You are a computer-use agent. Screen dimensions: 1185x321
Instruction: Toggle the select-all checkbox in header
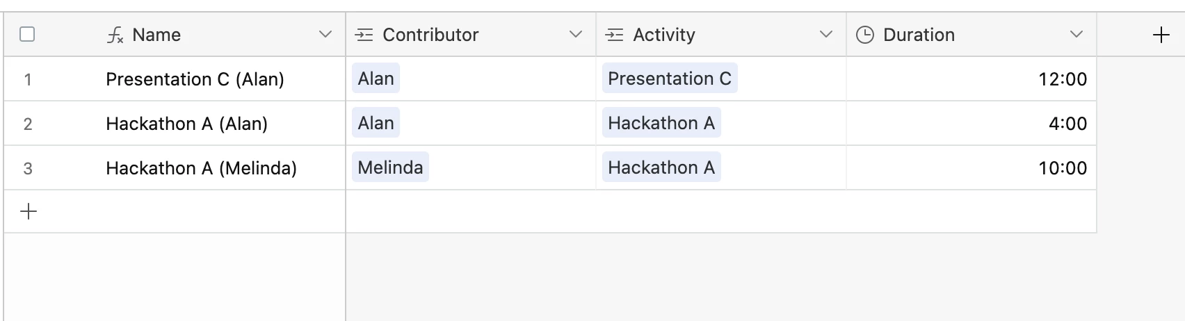click(x=27, y=34)
